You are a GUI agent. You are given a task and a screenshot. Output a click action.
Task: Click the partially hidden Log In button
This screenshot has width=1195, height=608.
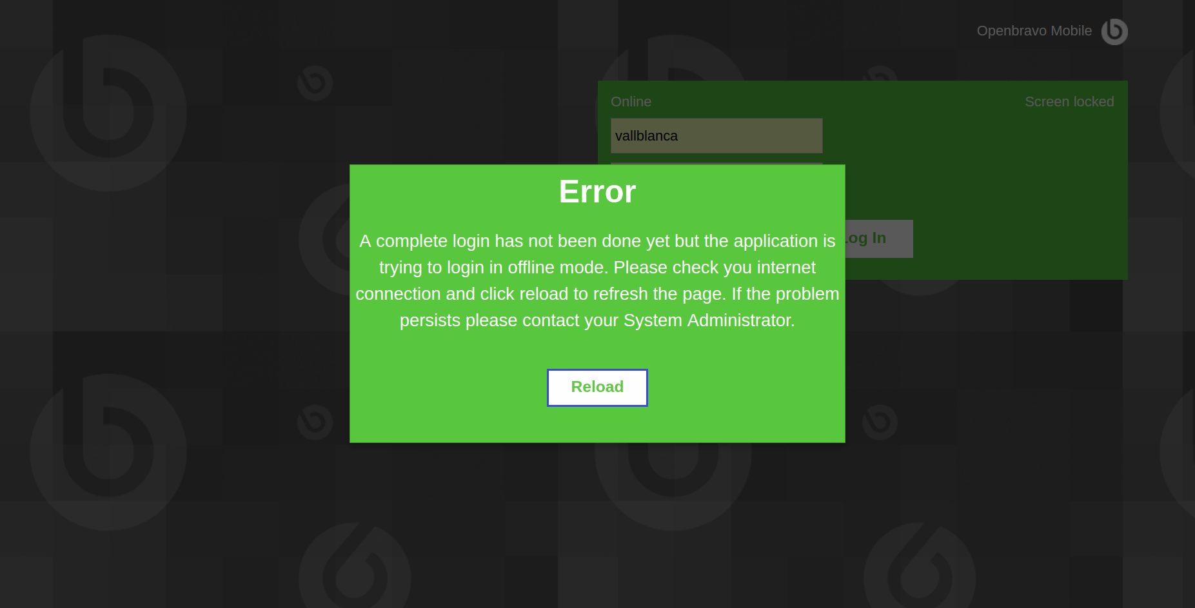coord(879,239)
